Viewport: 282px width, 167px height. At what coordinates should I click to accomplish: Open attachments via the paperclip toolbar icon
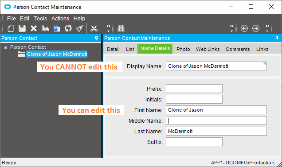[x=57, y=28]
